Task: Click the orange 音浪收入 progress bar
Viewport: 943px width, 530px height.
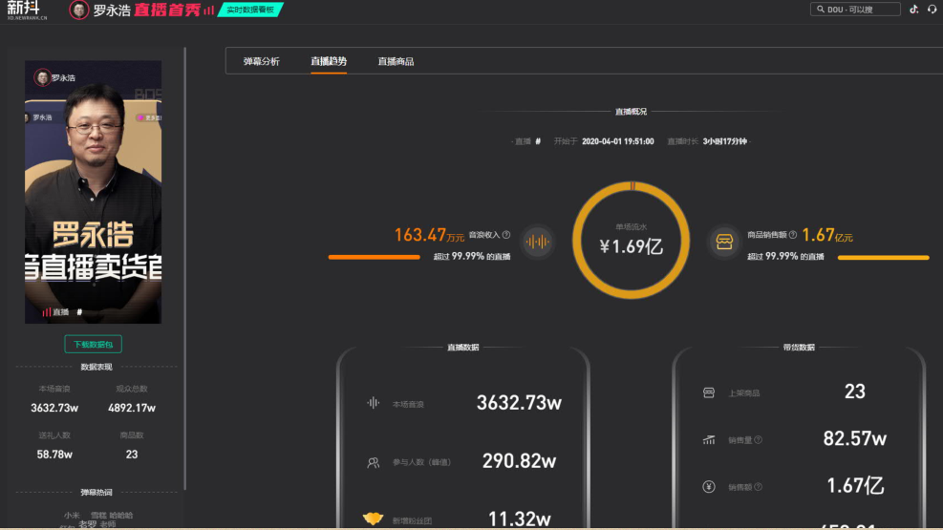Action: [x=375, y=257]
